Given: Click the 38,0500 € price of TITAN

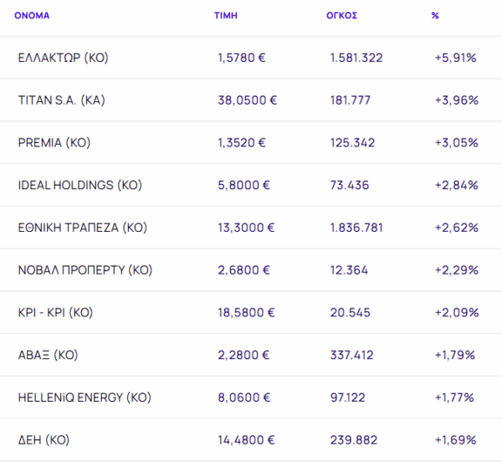Looking at the screenshot, I should pos(247,100).
